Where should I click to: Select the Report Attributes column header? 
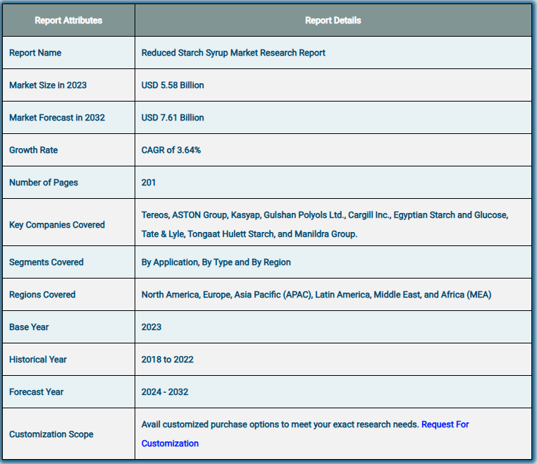(x=68, y=20)
